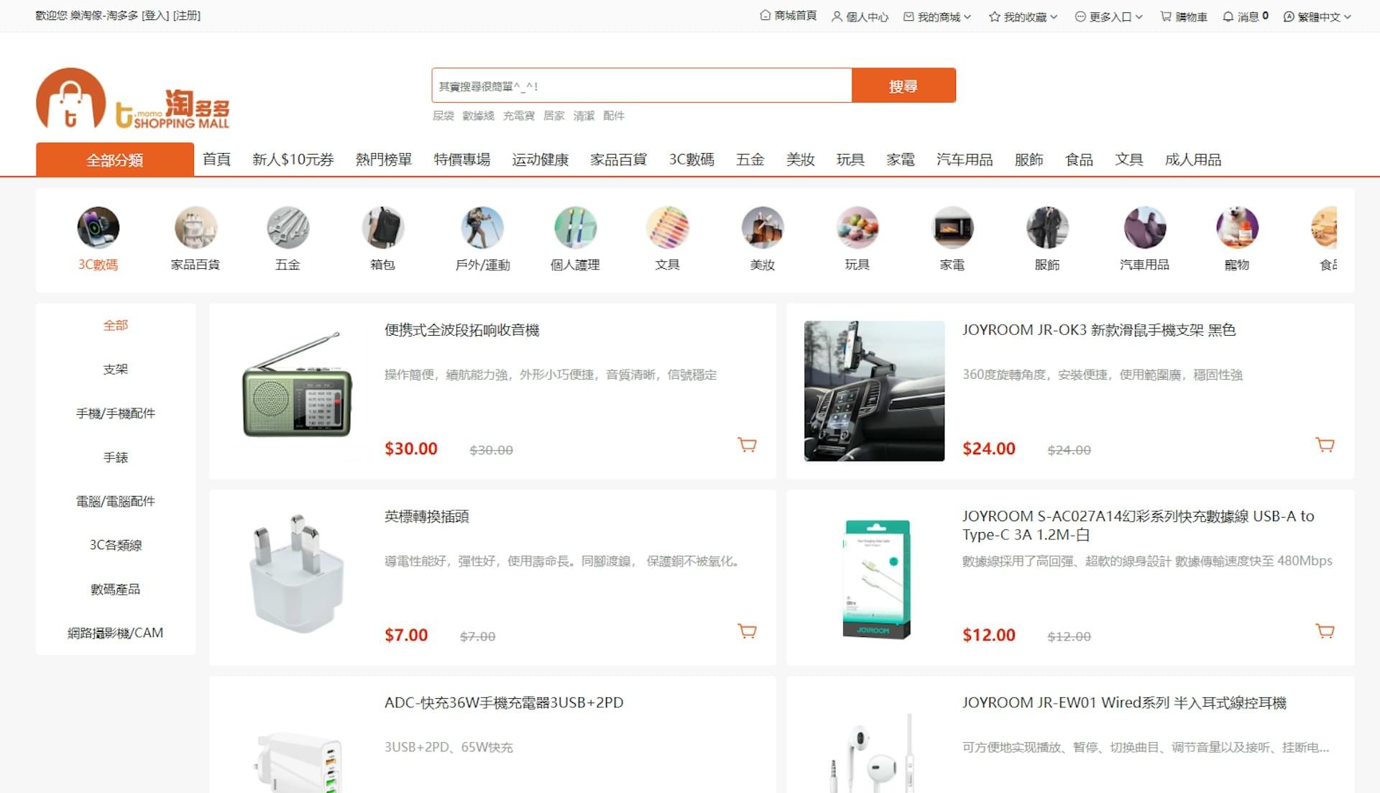
Task: Add JOYROOM JR-OK3 phone holder to cart
Action: coord(1325,445)
